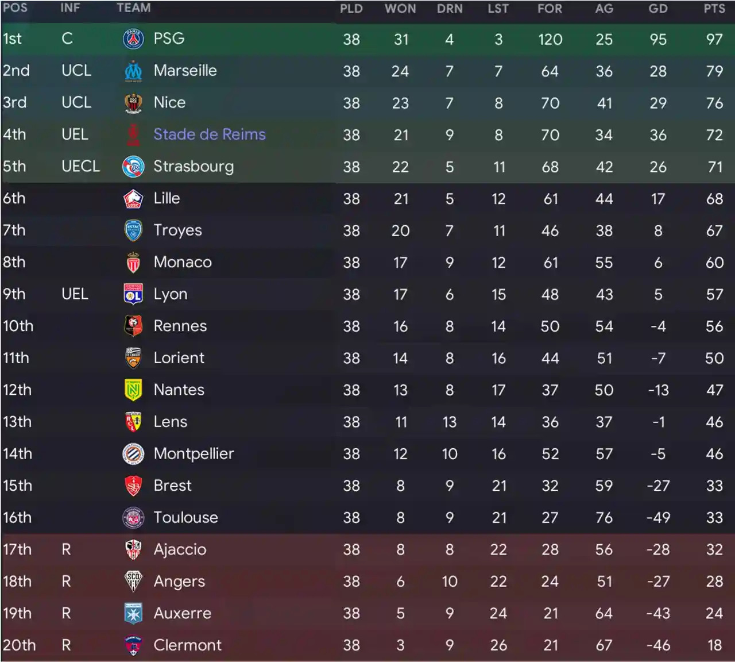
Task: Click the Montpellier team name
Action: (194, 454)
